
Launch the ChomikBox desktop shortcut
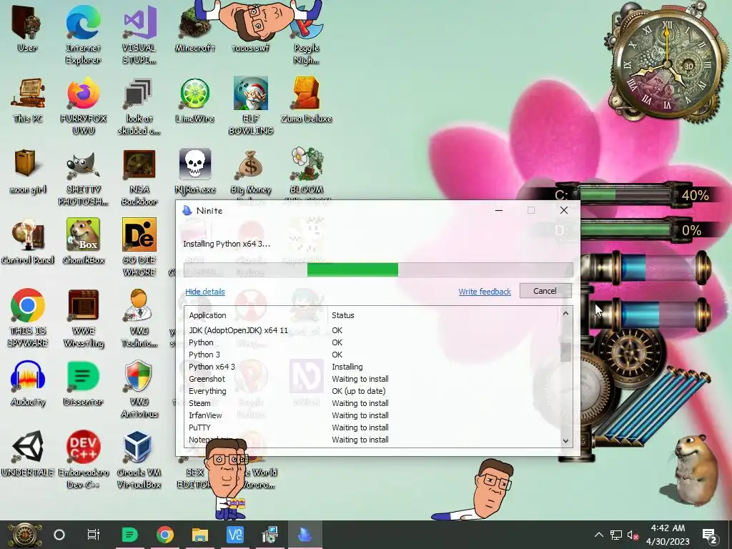83,242
